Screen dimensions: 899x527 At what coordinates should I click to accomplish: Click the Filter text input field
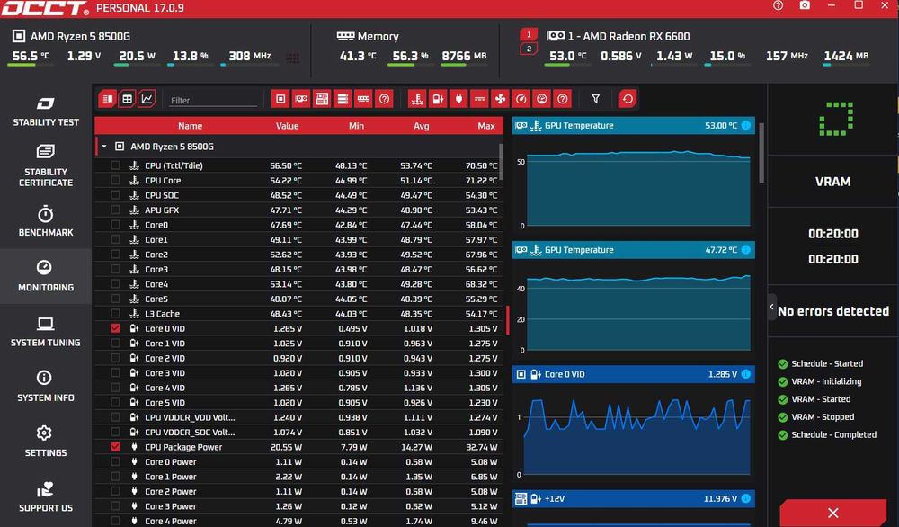pos(213,101)
